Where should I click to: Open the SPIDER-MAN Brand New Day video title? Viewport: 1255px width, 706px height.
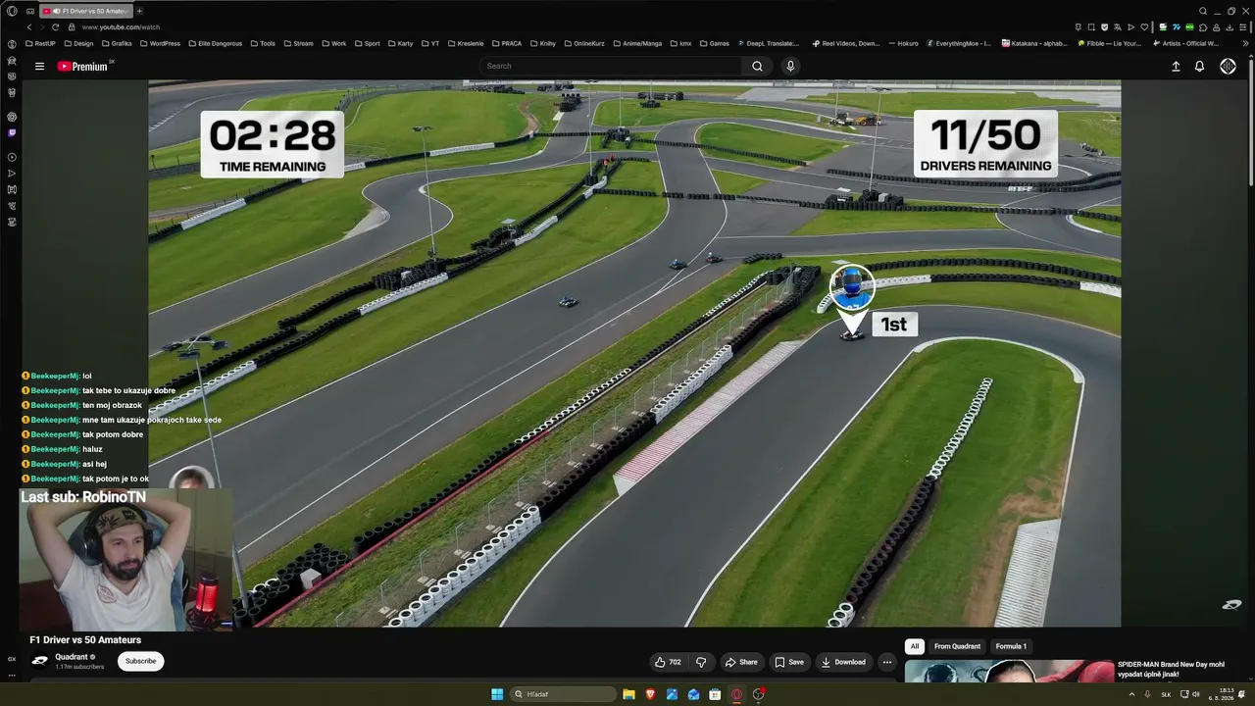[1172, 669]
